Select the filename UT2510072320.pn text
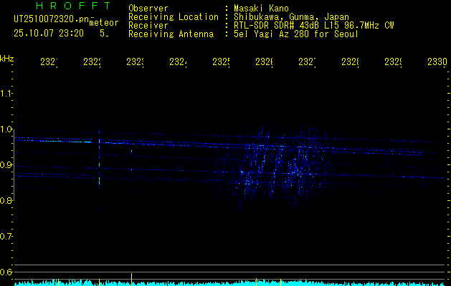Screen dimensions: 451x286 click(51, 19)
